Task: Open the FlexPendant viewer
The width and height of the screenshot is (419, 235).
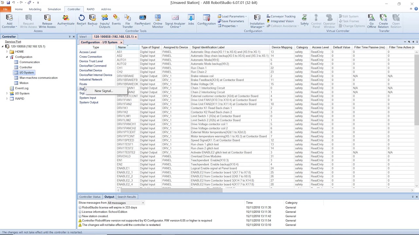Action: pos(142,20)
